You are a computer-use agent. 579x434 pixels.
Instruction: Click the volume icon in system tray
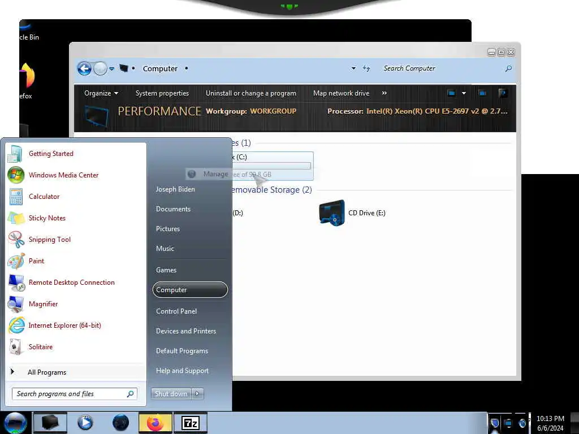click(x=522, y=423)
